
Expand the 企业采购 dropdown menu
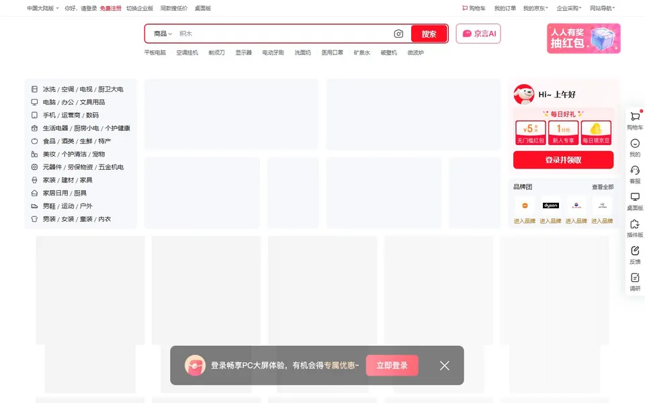tap(569, 8)
